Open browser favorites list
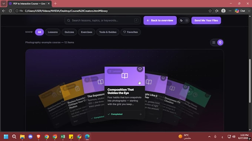 tap(217, 11)
